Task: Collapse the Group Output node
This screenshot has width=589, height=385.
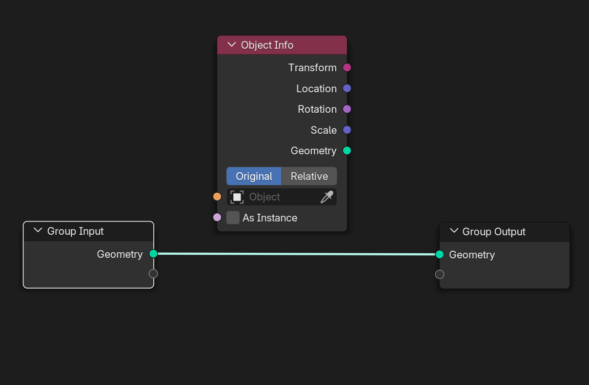Action: pyautogui.click(x=454, y=231)
